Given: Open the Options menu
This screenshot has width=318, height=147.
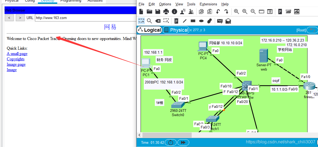Looking at the screenshot, I should [165, 4].
